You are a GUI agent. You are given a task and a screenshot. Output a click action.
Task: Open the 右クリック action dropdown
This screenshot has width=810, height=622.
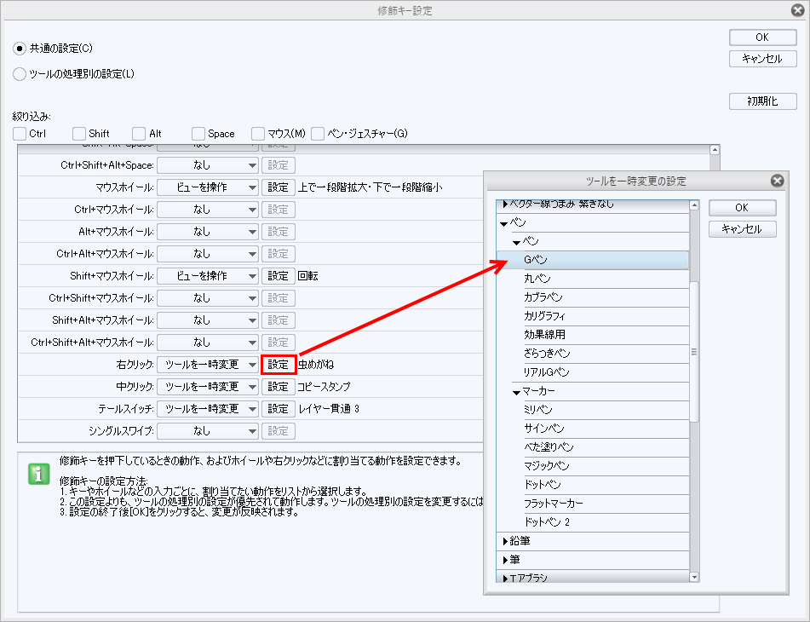pyautogui.click(x=208, y=365)
